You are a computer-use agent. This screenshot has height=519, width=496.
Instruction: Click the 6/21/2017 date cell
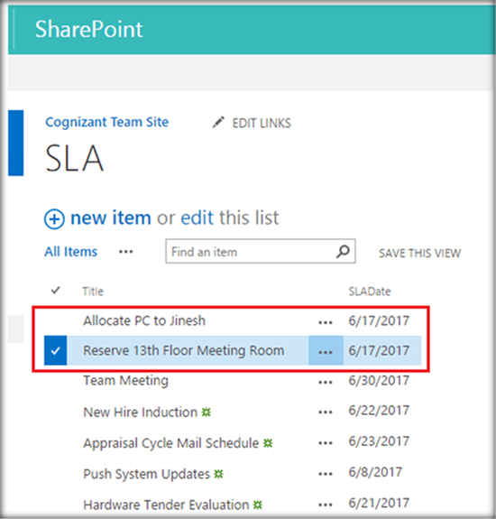coord(379,503)
